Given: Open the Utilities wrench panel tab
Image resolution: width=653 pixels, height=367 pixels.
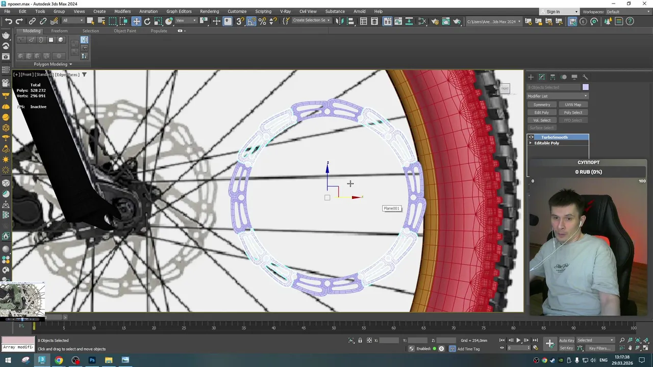Looking at the screenshot, I should click(585, 77).
